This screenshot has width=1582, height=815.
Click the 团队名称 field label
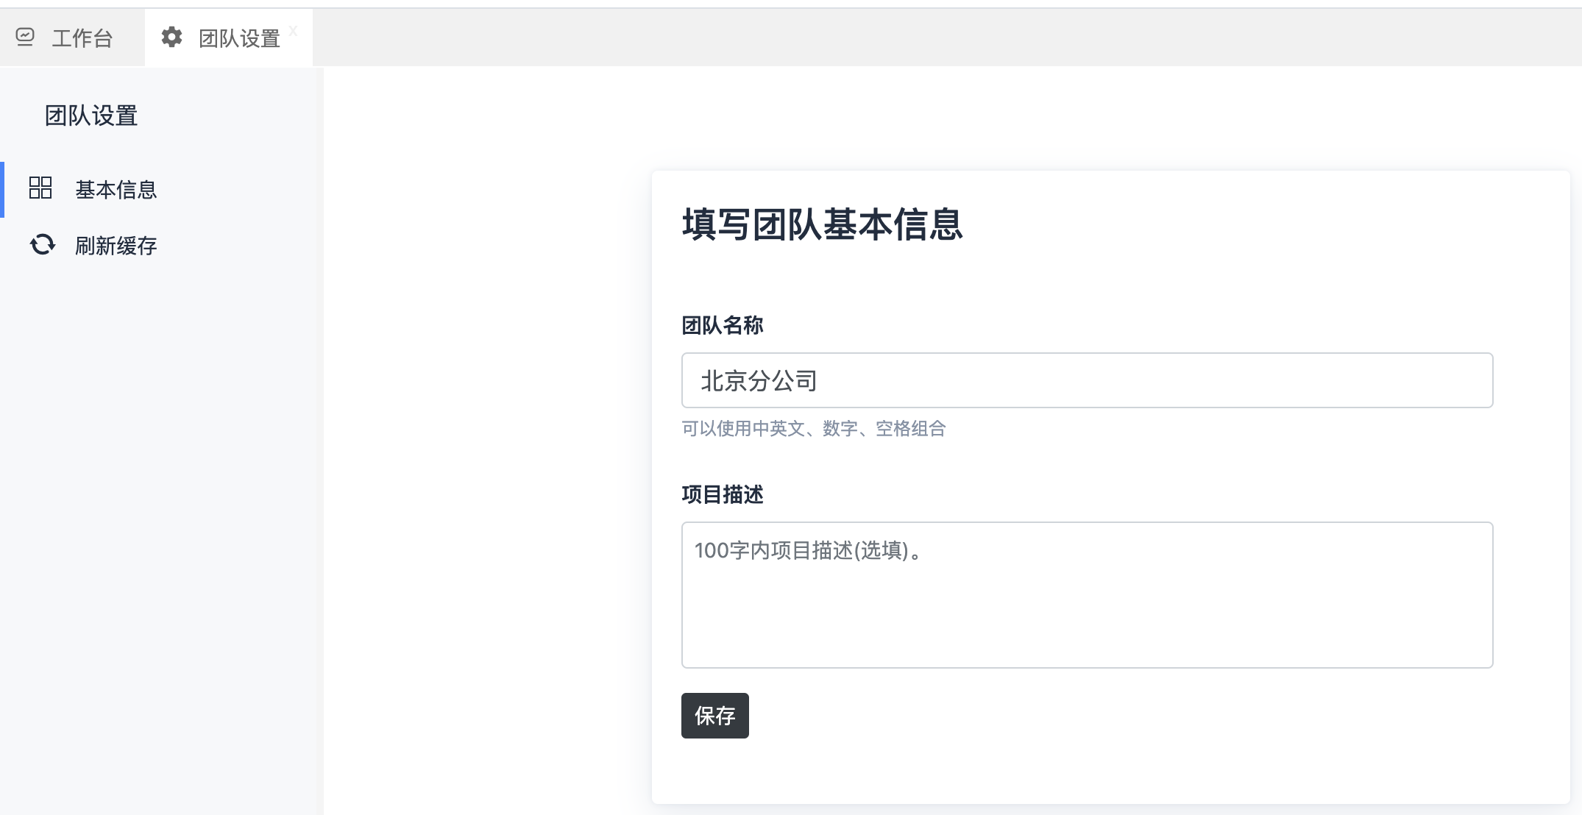(x=722, y=325)
